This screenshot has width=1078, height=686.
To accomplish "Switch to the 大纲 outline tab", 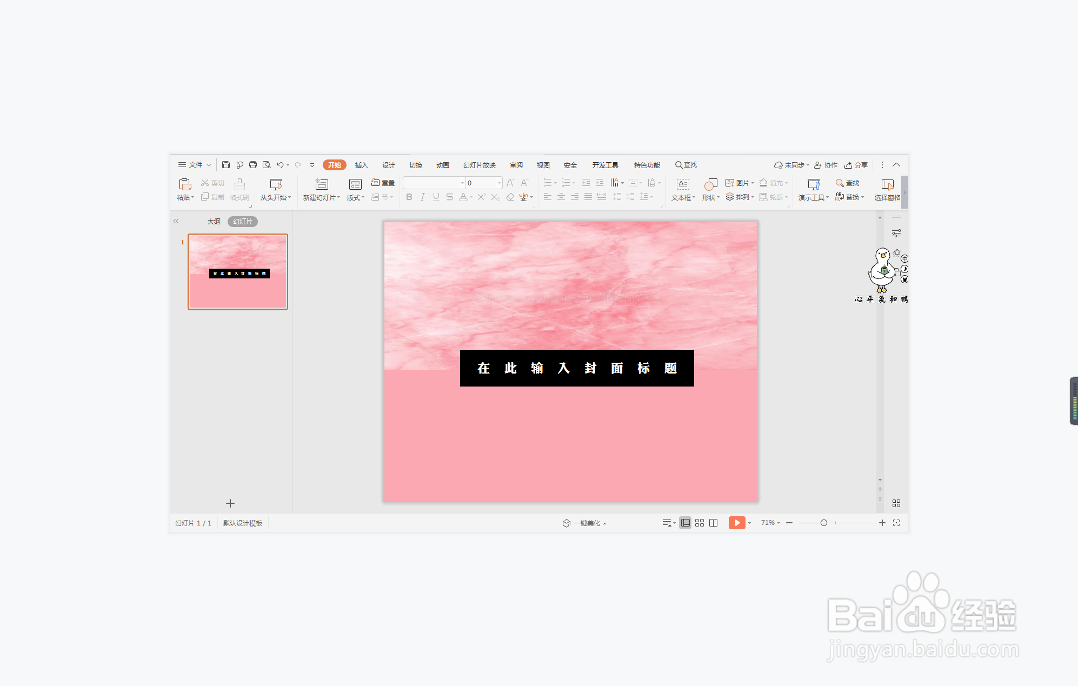I will [214, 222].
